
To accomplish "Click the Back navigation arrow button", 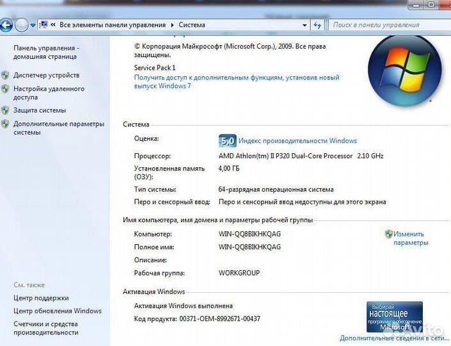I will click(6, 25).
